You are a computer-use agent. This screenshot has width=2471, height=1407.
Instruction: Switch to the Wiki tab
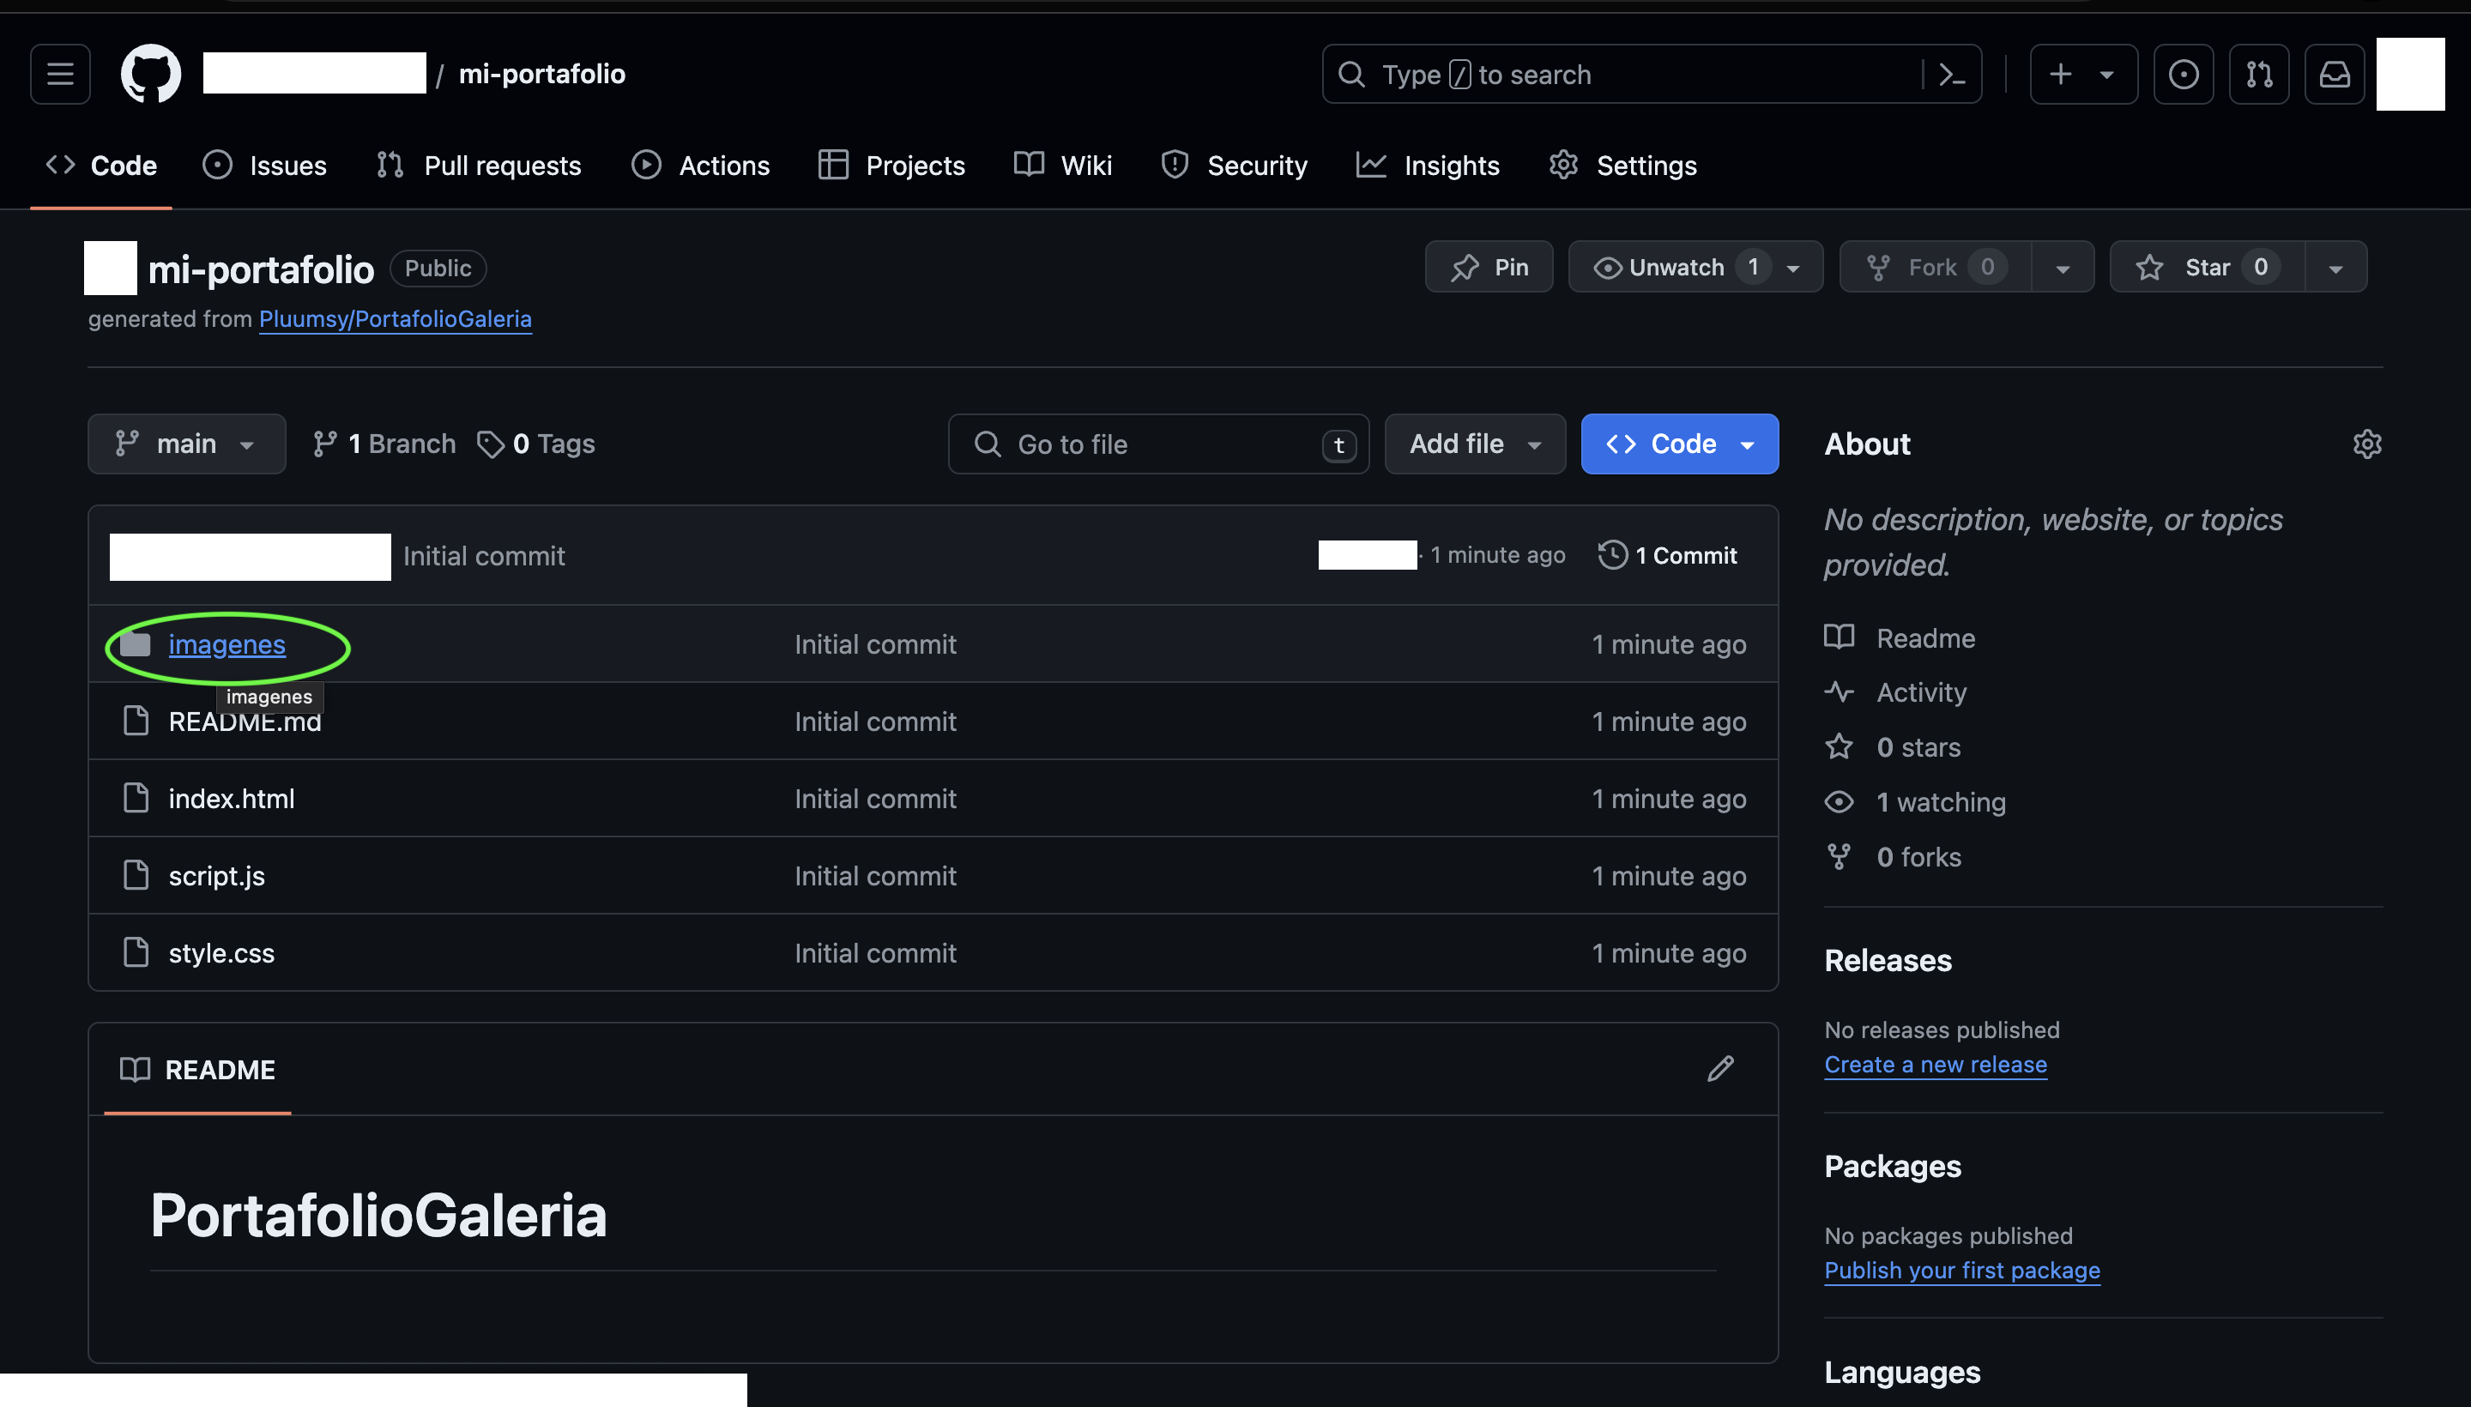pos(1063,166)
